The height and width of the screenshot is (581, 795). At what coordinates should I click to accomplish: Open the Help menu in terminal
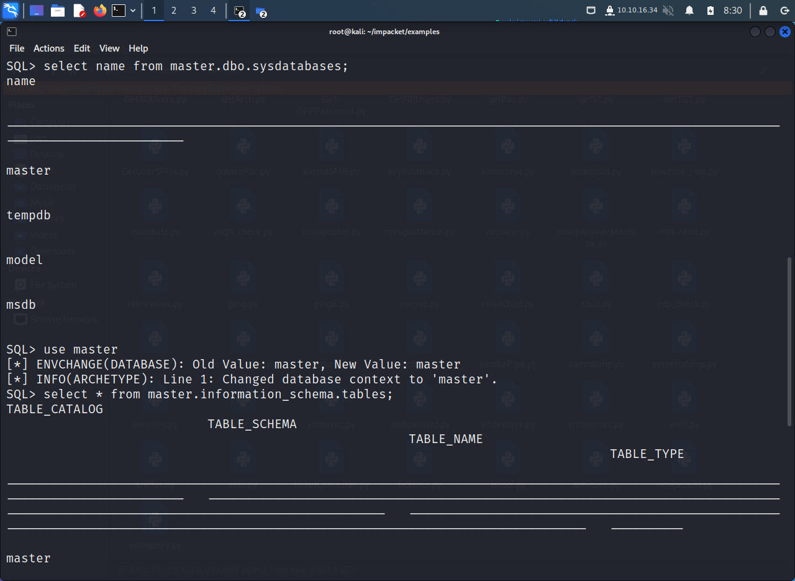[139, 48]
